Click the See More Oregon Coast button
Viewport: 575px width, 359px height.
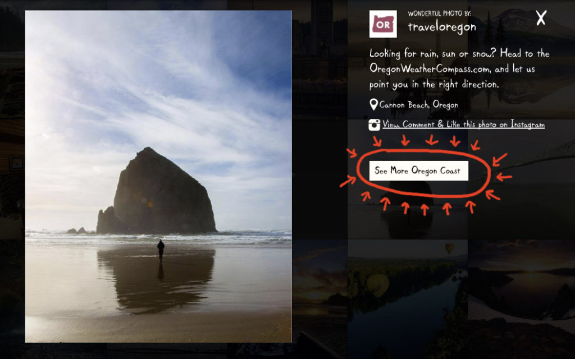tap(418, 171)
